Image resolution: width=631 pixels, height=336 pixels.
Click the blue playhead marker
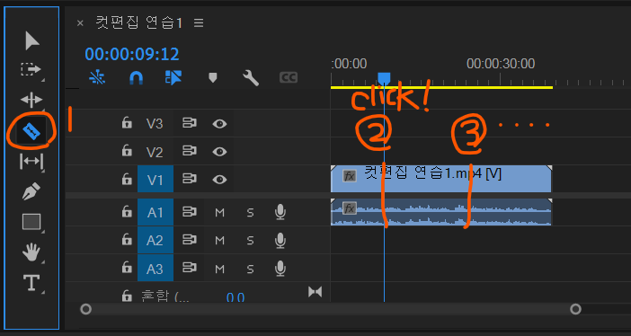pos(385,77)
